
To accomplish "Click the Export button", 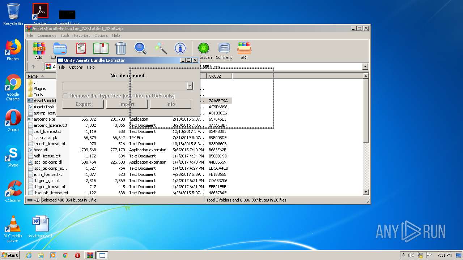I will pyautogui.click(x=83, y=104).
